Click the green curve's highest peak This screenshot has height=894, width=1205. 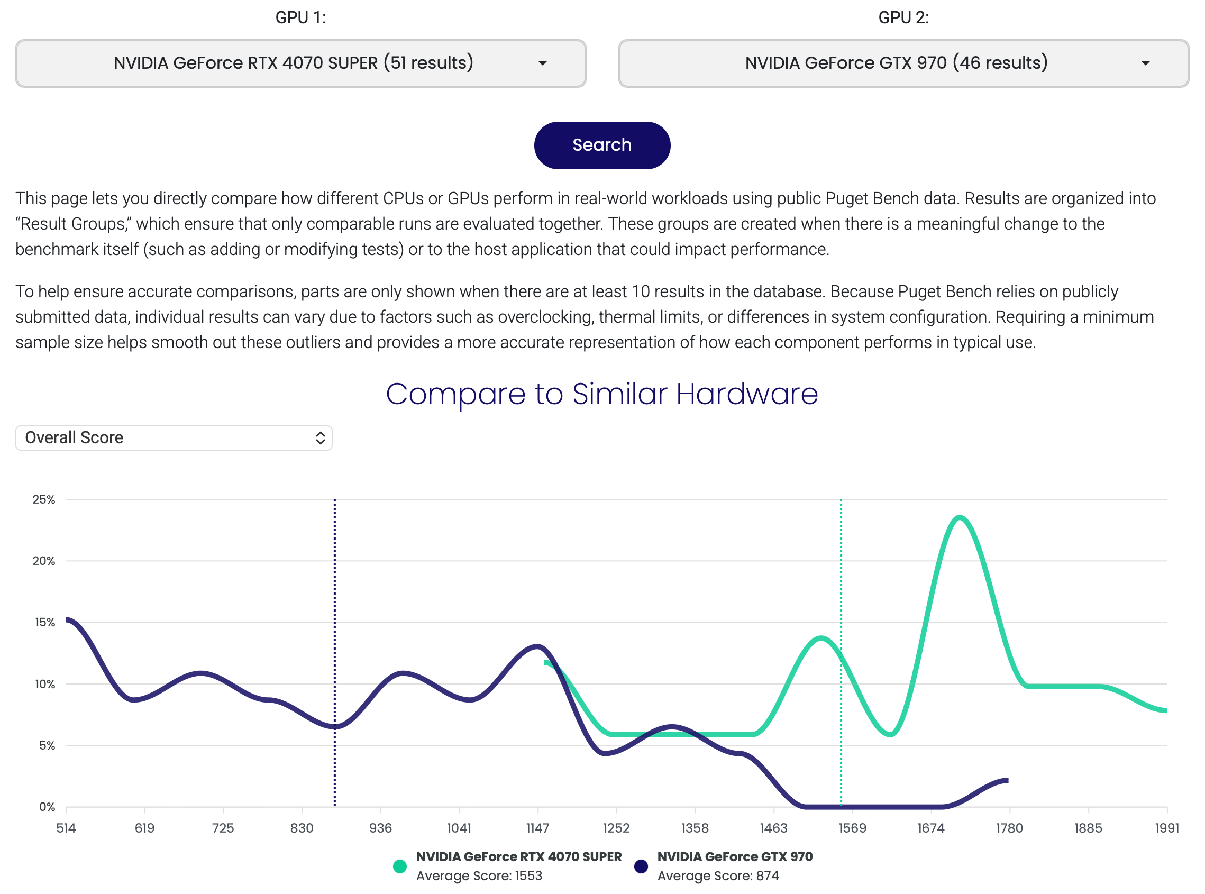960,518
